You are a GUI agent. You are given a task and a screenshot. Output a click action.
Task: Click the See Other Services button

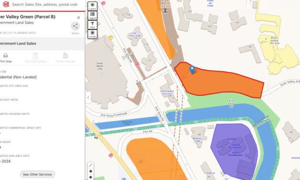tap(37, 174)
